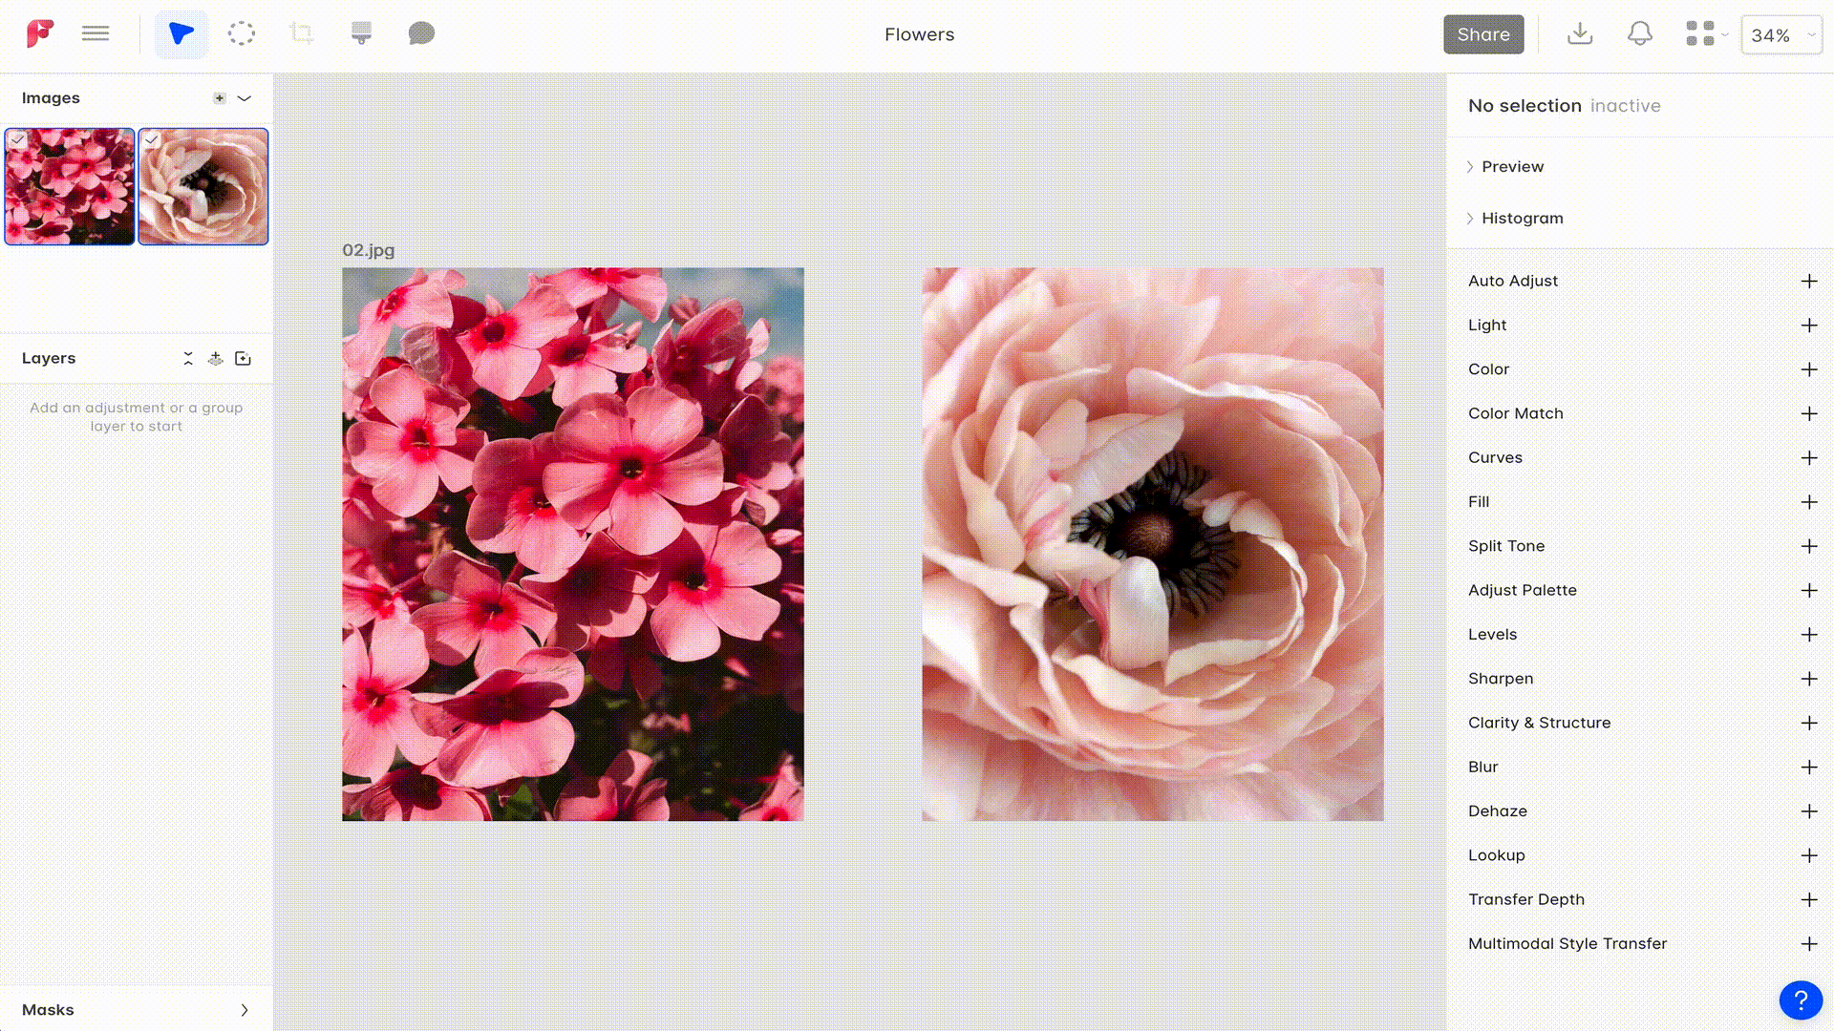Open notifications bell
This screenshot has width=1834, height=1031.
(1640, 33)
